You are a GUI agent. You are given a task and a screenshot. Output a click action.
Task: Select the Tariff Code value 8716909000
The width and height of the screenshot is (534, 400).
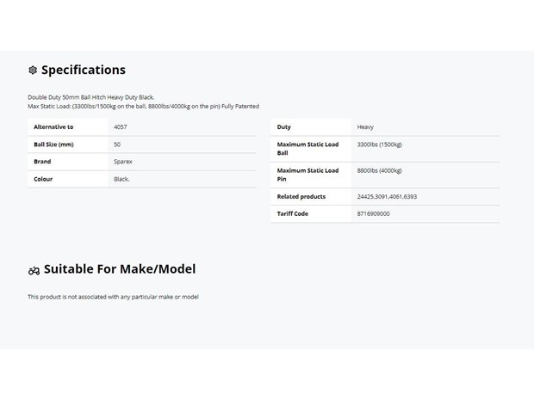[373, 214]
